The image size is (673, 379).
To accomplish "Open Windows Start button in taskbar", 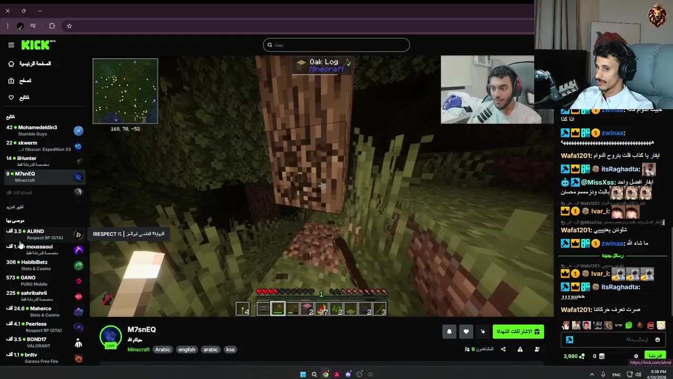I will point(303,374).
